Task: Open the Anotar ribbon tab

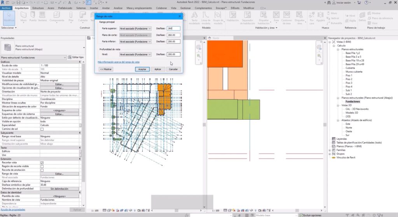Action: click(106, 8)
